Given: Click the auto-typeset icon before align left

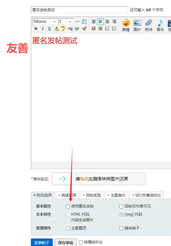Looking at the screenshot, I should pyautogui.click(x=94, y=22).
